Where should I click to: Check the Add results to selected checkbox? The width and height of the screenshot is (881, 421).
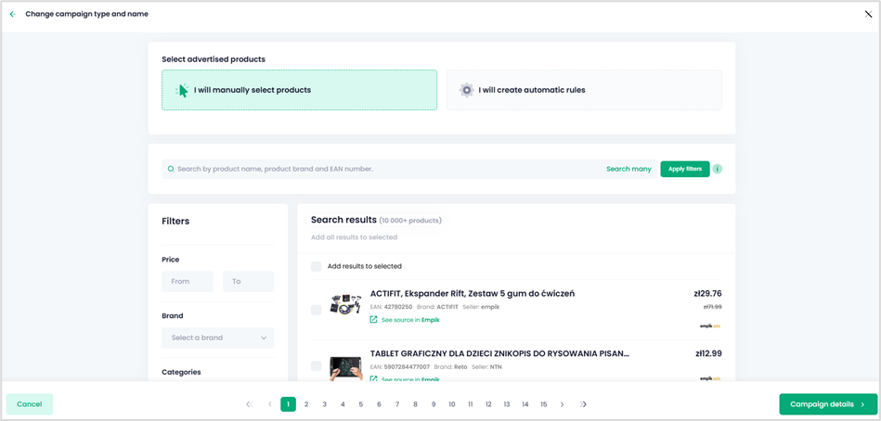[317, 266]
